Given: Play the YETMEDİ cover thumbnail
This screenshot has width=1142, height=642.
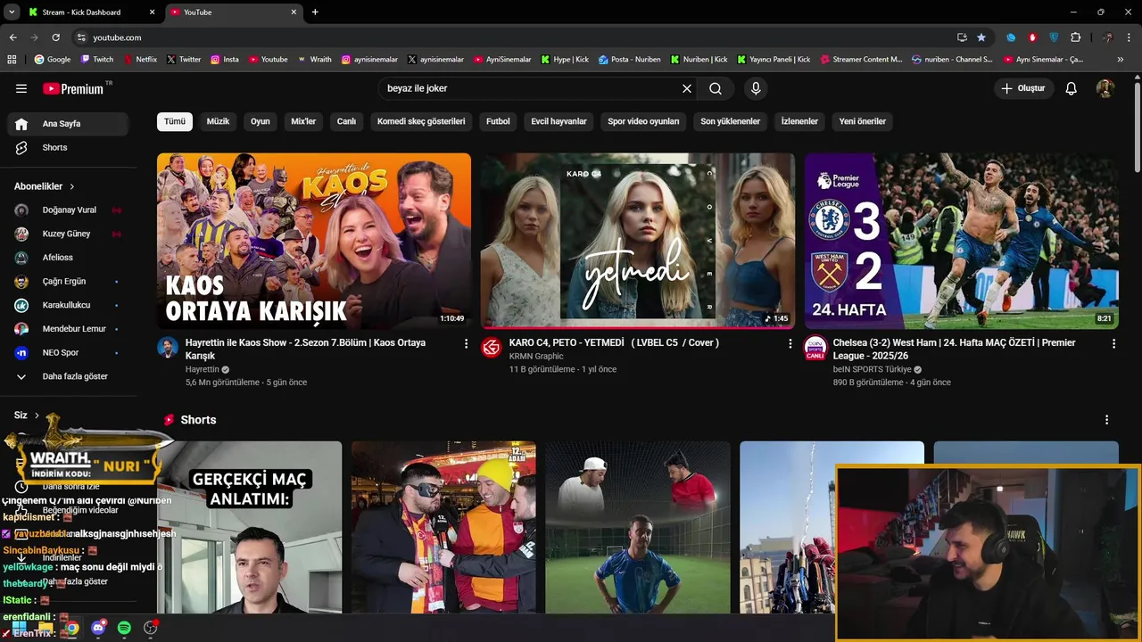Looking at the screenshot, I should tap(638, 241).
